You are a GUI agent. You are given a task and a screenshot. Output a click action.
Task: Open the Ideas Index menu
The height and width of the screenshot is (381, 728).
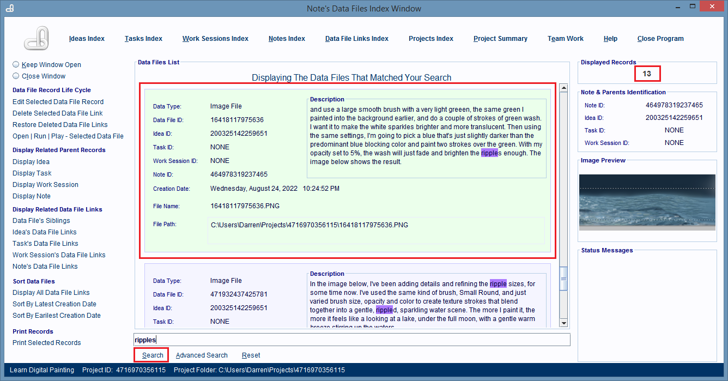click(x=87, y=39)
